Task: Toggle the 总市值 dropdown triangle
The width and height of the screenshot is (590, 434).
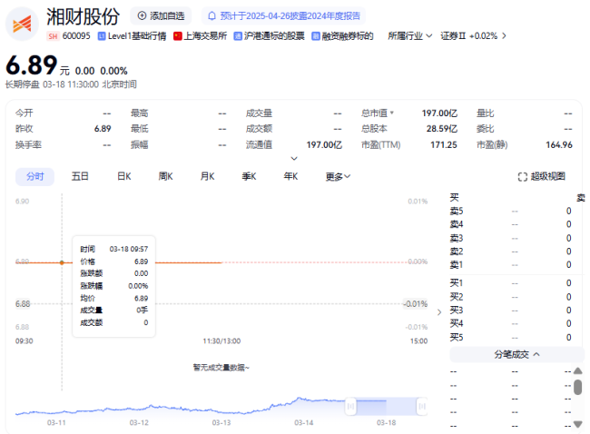Action: (x=392, y=113)
